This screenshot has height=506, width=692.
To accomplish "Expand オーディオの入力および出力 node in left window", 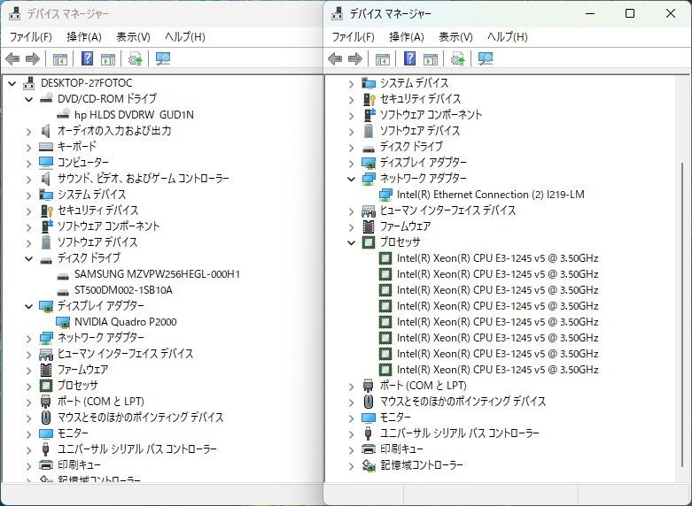I will click(x=28, y=131).
